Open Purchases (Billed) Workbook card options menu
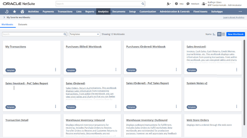The width and height of the screenshot is (247, 138). 116,69
